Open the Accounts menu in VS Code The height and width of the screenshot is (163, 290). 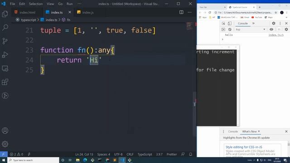pos(5,131)
